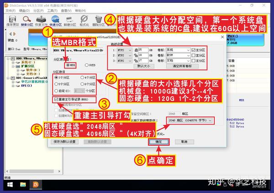The height and width of the screenshot is (193, 274).
Task: Open the 查看(V) menu
Action: click(66, 10)
